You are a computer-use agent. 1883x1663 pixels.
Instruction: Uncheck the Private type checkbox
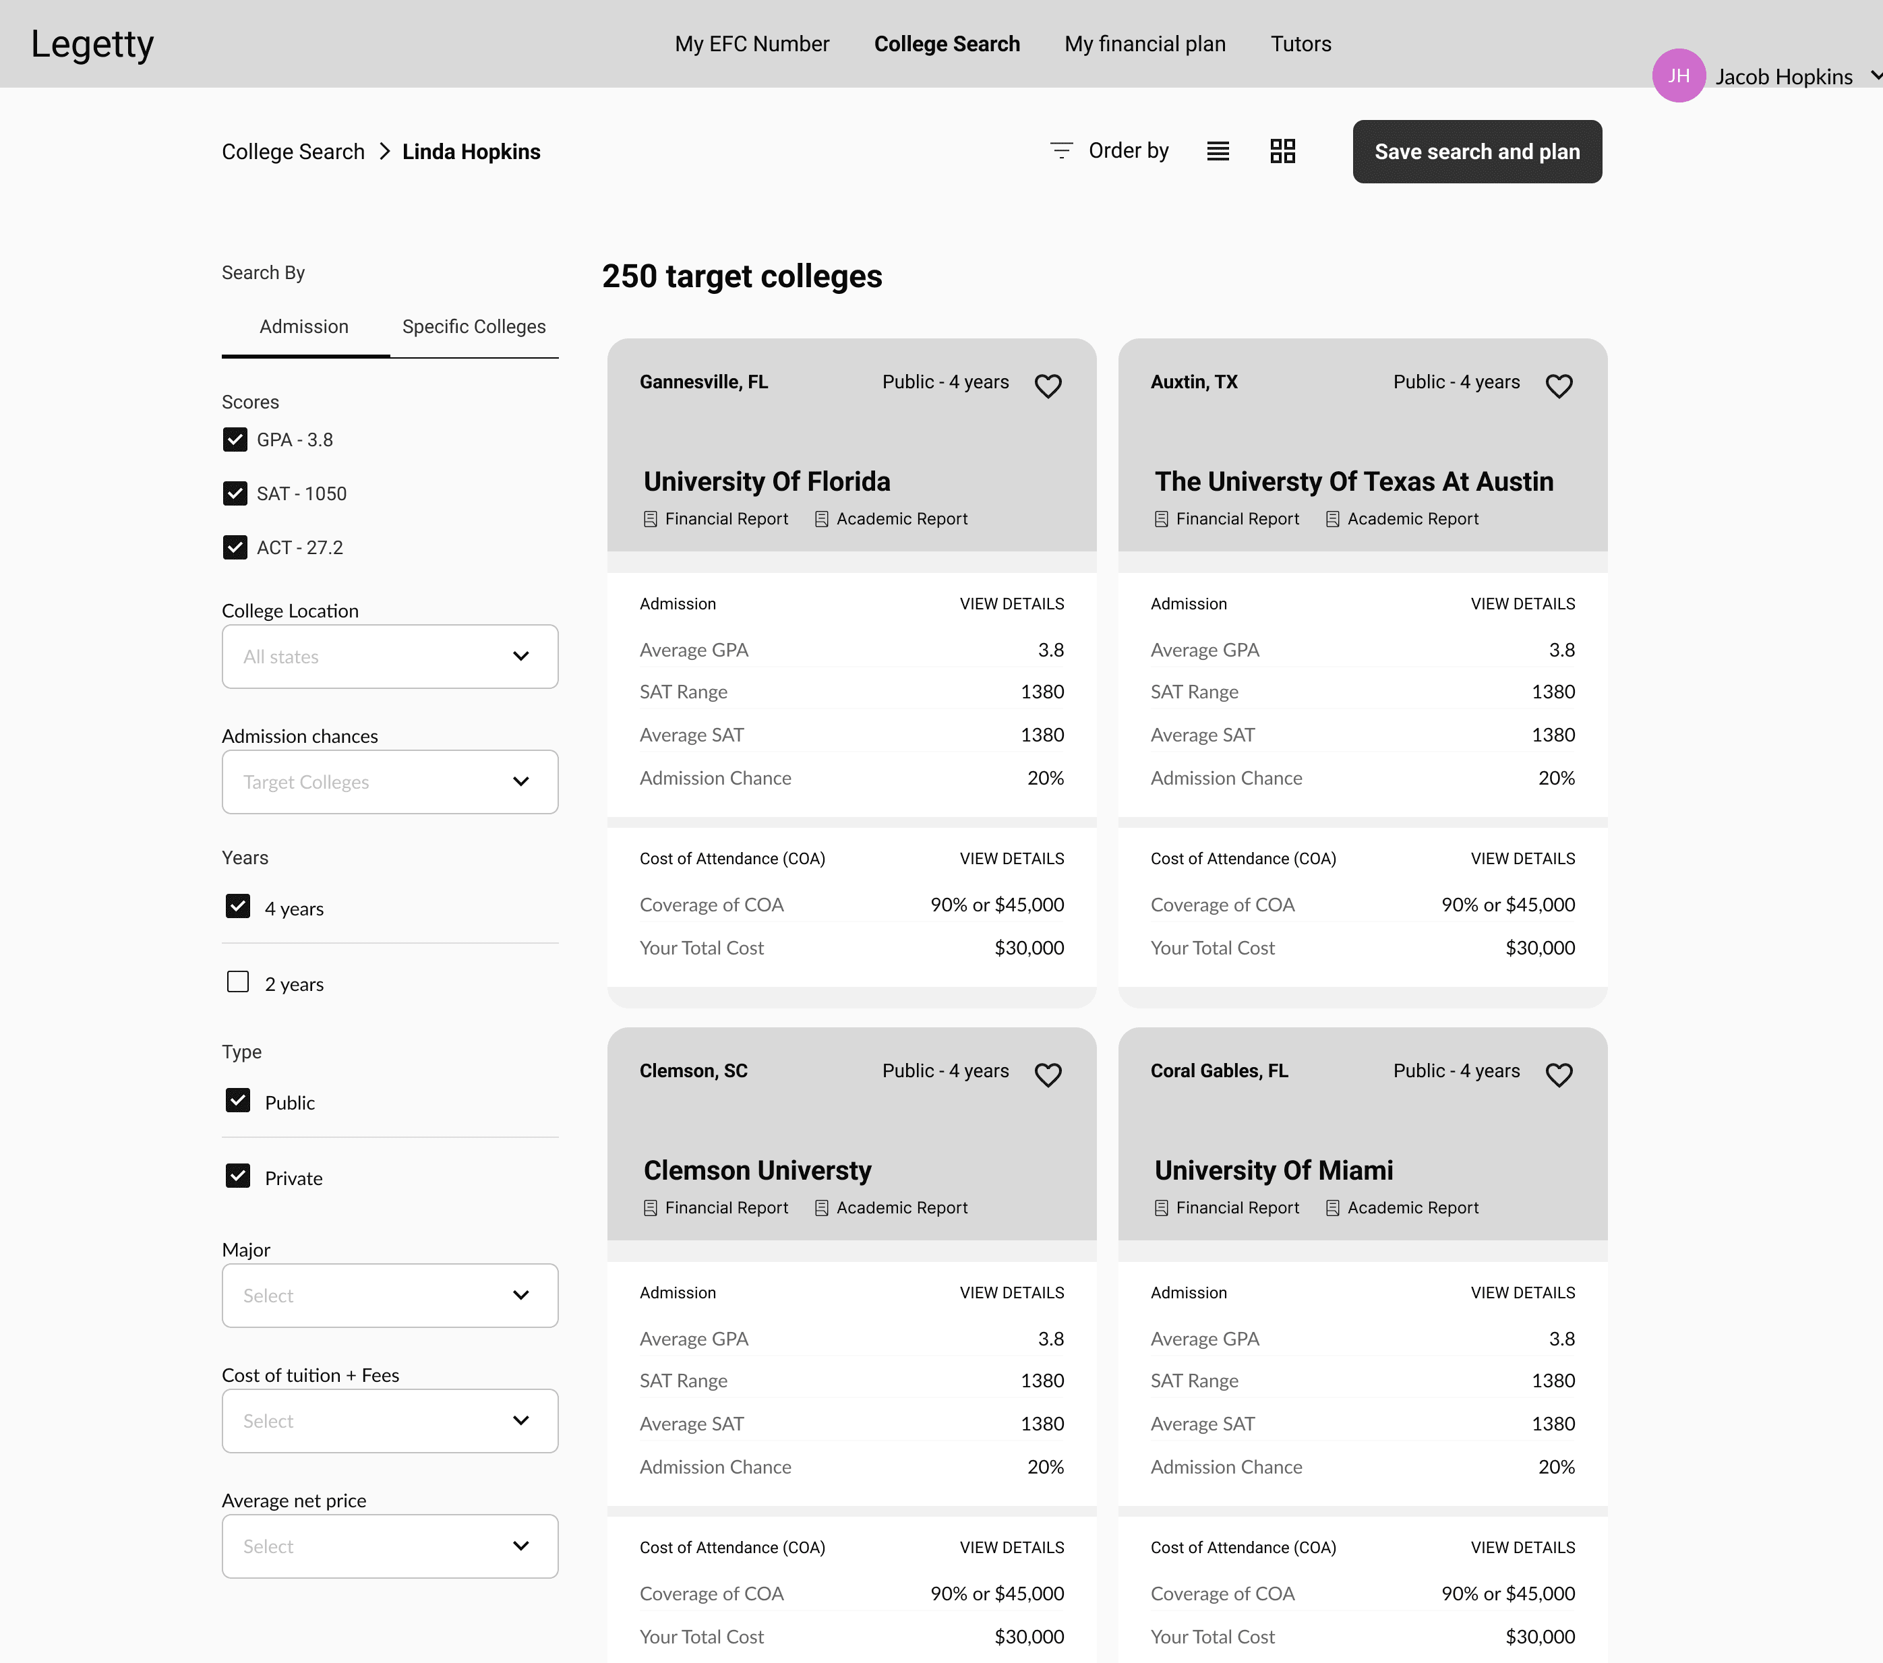[238, 1176]
